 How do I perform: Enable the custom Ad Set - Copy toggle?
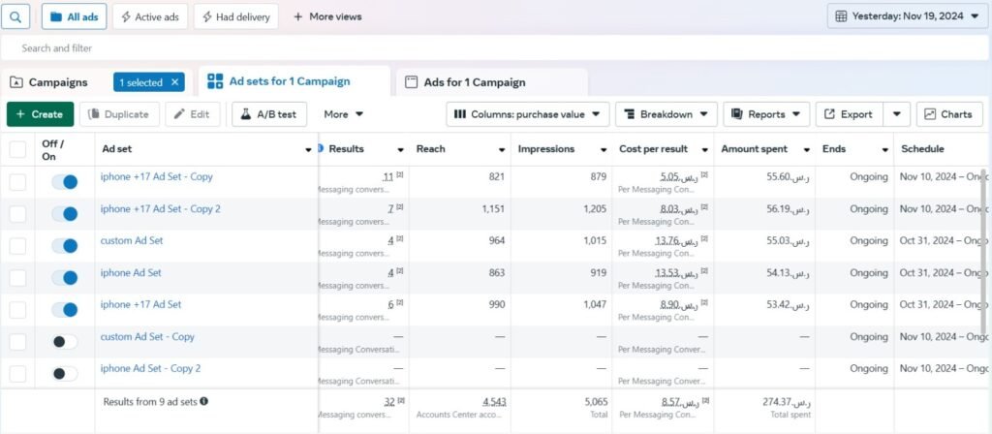(64, 342)
